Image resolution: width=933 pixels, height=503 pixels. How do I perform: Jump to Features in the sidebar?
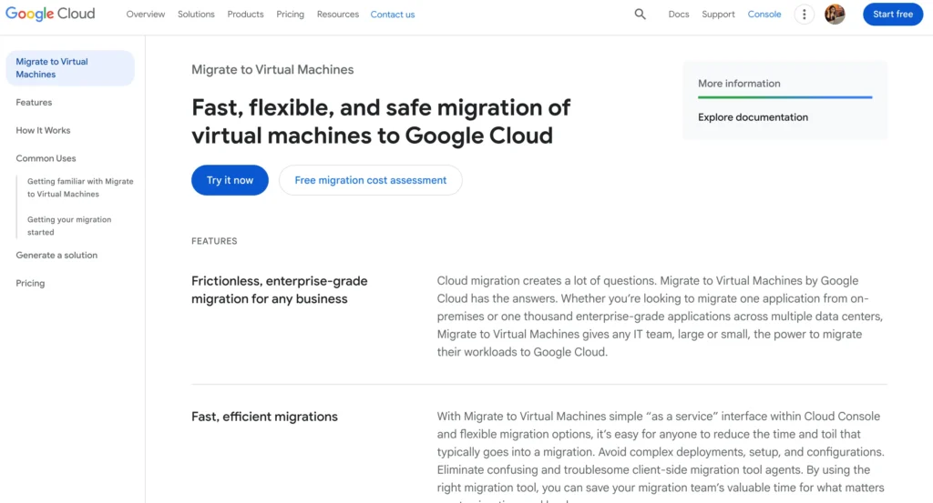click(34, 102)
